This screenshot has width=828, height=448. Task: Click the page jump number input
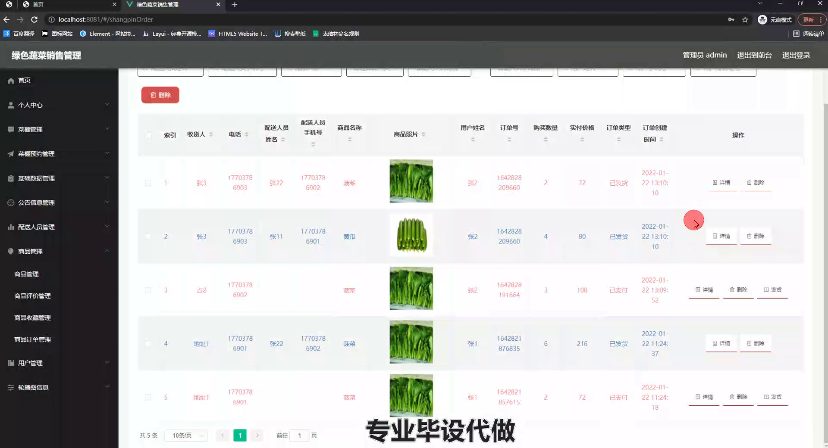300,436
